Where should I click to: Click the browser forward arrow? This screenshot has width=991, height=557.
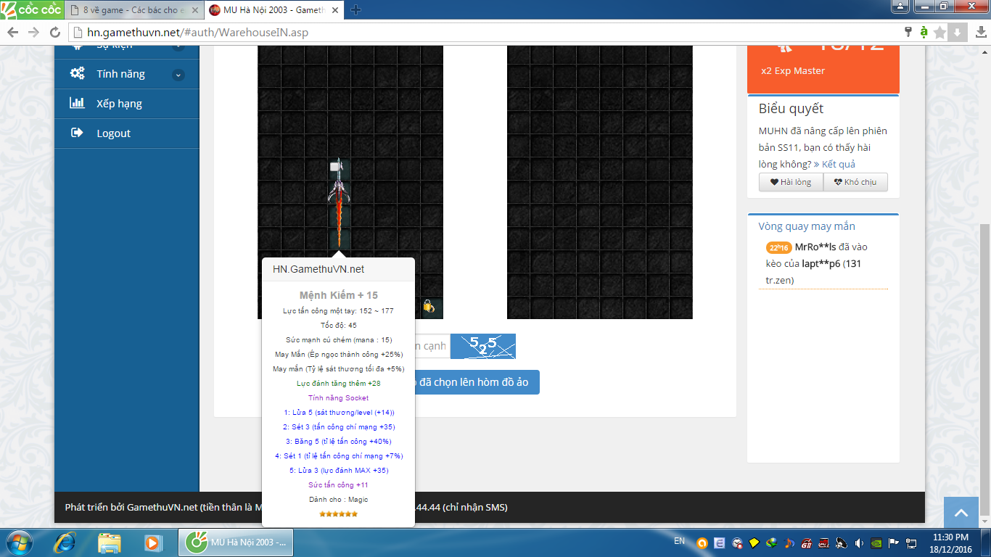tap(33, 32)
